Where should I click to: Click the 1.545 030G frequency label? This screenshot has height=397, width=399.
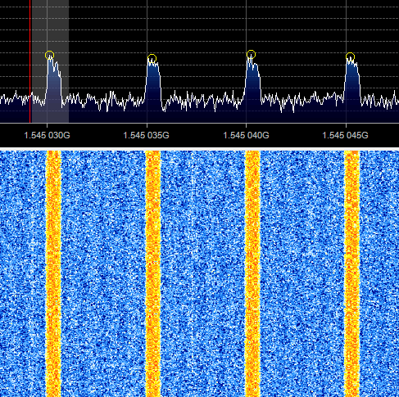(x=47, y=135)
